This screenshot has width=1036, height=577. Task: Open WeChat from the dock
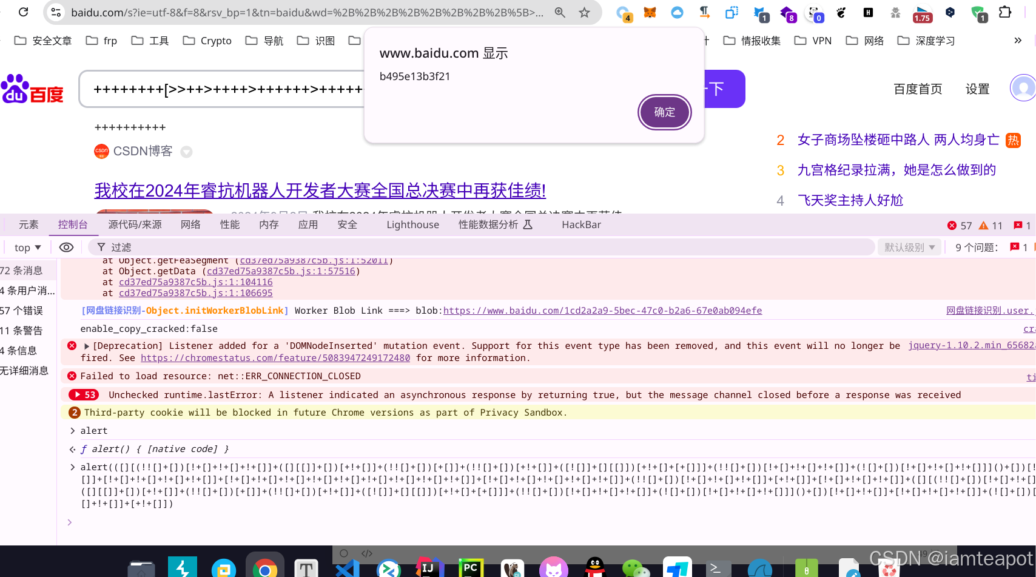point(636,569)
